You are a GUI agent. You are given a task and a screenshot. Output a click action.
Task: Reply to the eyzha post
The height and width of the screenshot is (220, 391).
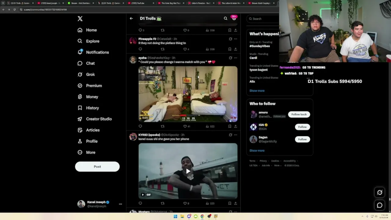click(x=140, y=126)
